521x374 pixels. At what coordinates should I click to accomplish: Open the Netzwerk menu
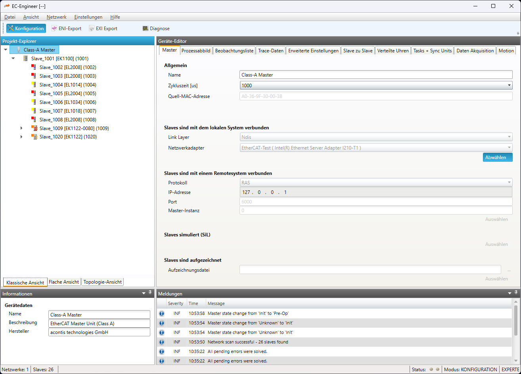click(x=56, y=17)
